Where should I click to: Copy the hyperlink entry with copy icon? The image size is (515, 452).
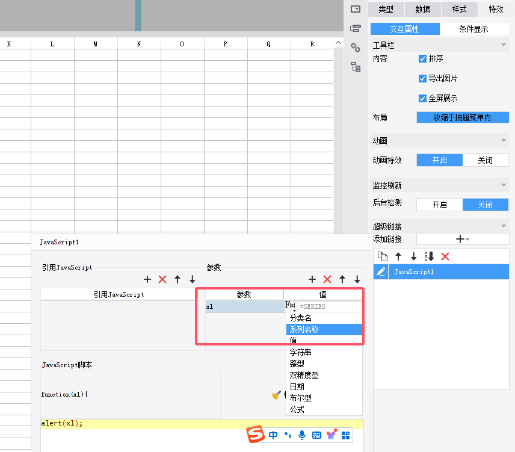tap(382, 256)
